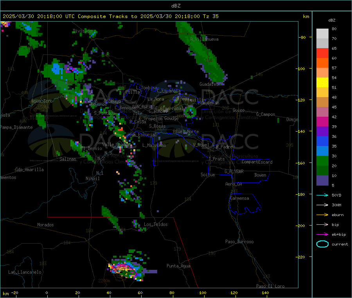Click the Los_Toldos map label
Viewport: 352px width, 298px height.
click(156, 224)
